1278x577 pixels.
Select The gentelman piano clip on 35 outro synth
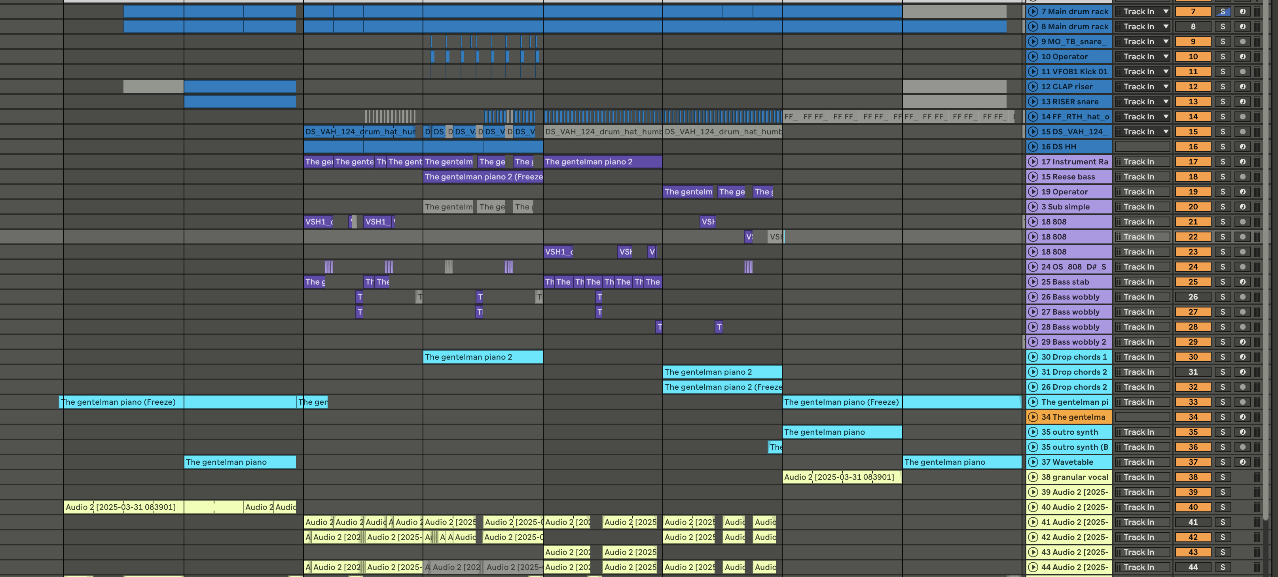click(842, 432)
